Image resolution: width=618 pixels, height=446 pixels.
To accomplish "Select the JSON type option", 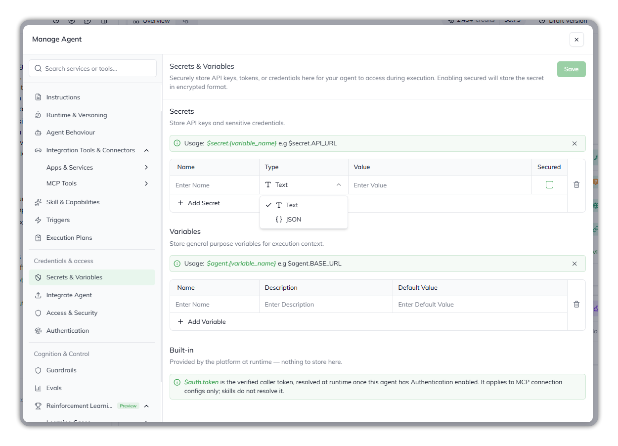I will 304,220.
